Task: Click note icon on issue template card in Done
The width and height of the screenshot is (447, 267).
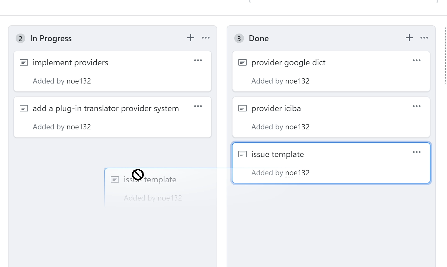Action: coord(243,154)
